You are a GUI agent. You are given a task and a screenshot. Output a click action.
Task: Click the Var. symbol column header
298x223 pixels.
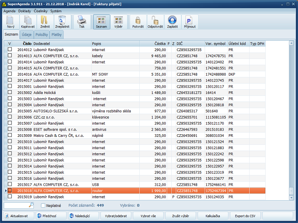pos(216,44)
